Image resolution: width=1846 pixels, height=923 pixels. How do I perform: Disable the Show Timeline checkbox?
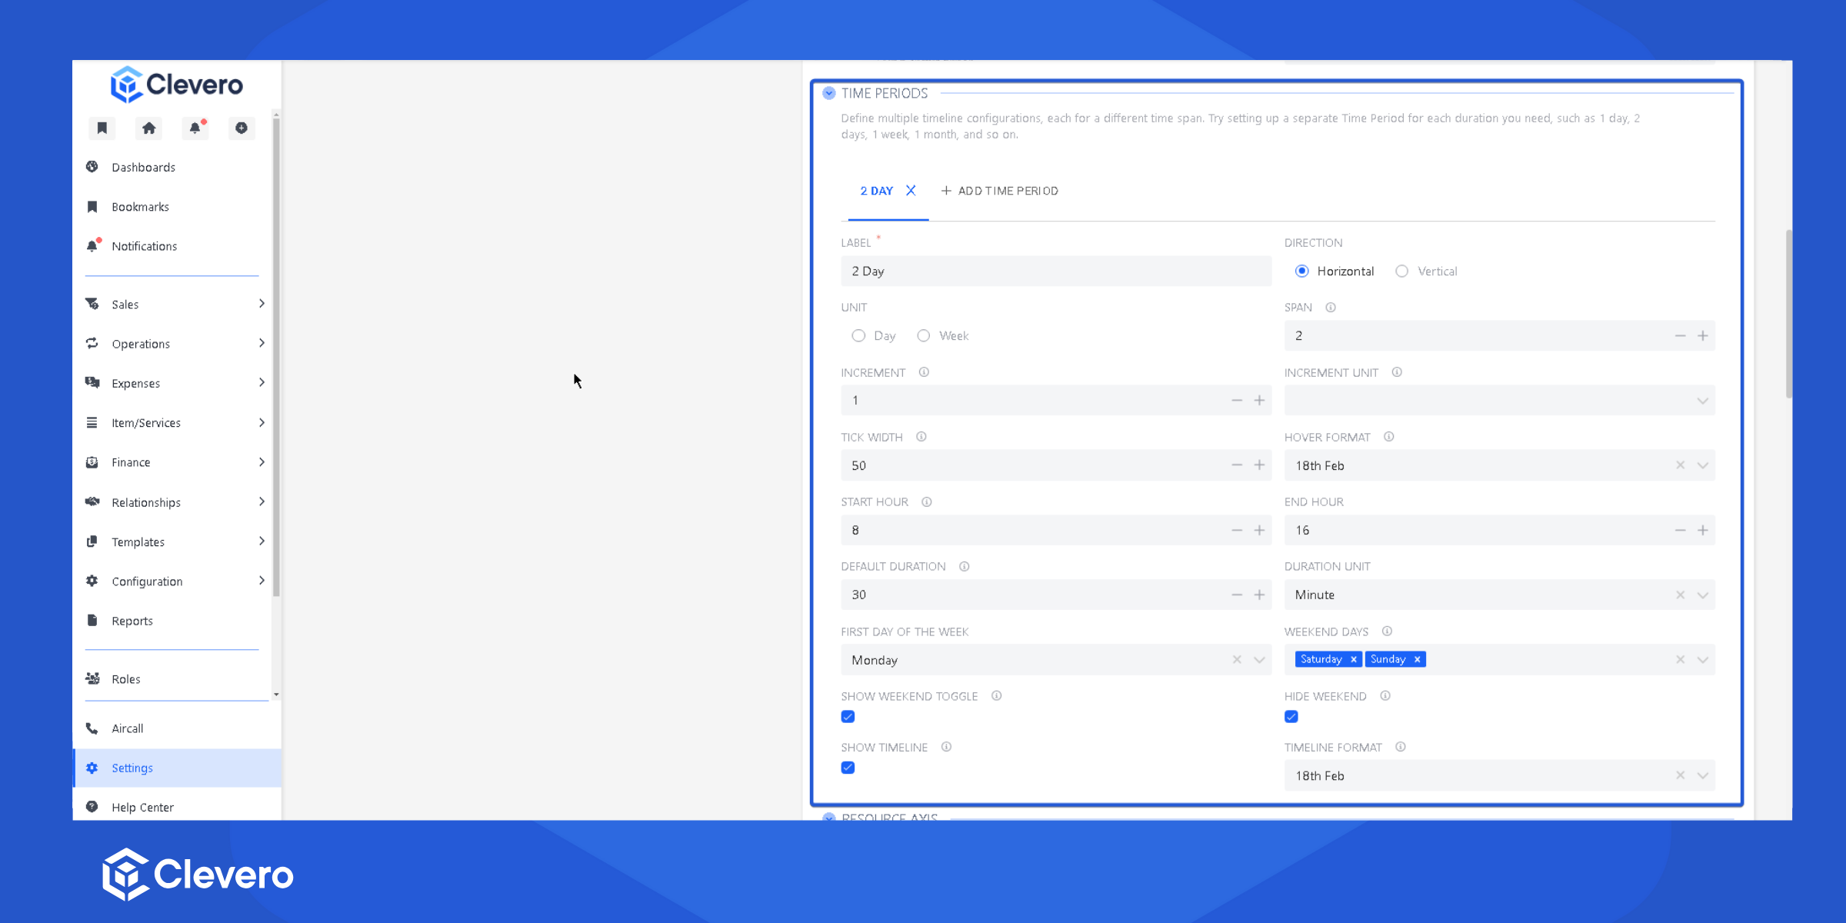click(848, 768)
